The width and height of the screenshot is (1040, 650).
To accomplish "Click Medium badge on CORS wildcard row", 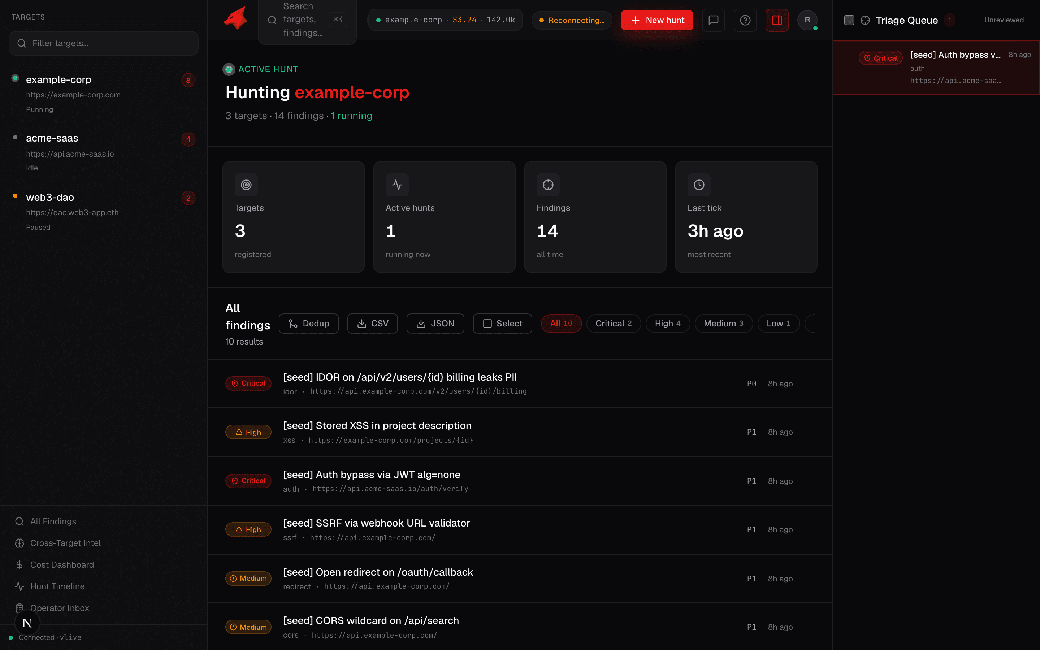I will tap(248, 627).
